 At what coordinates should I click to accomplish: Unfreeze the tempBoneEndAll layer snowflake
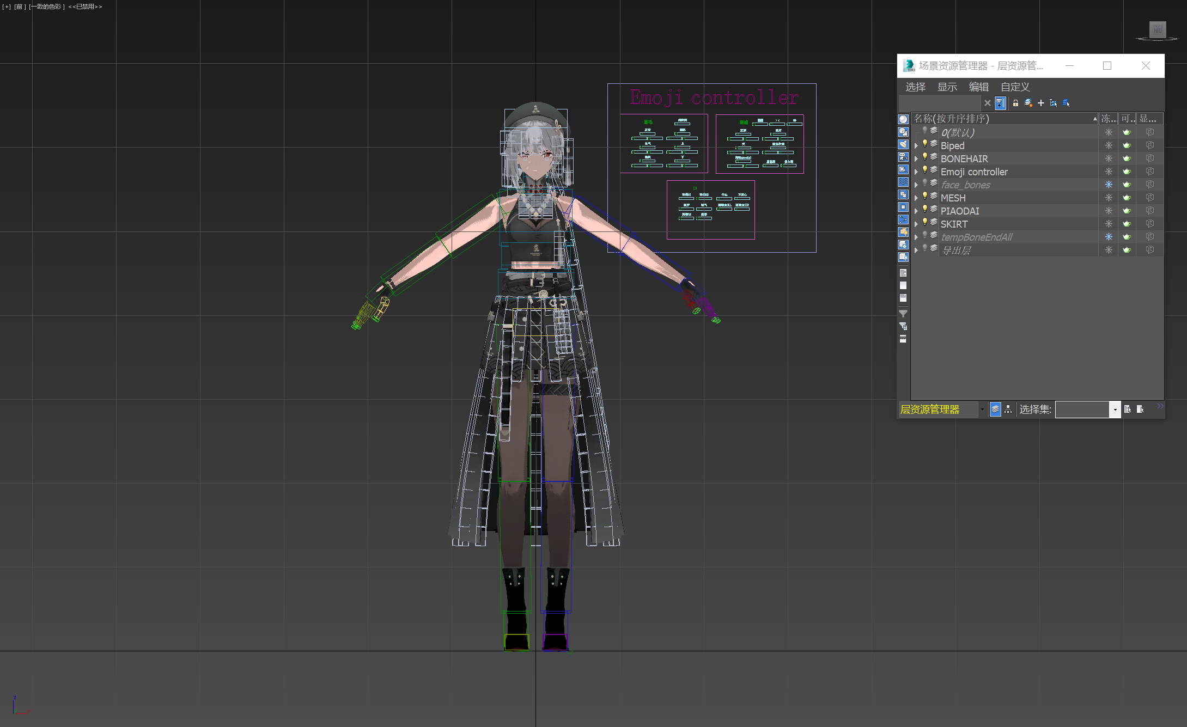tap(1109, 237)
